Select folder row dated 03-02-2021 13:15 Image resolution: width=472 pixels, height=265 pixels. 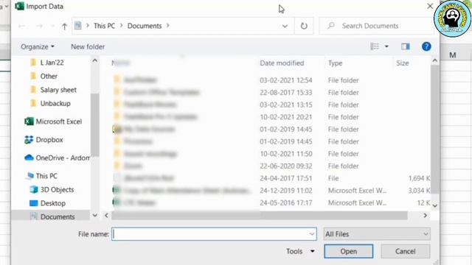coord(271,105)
